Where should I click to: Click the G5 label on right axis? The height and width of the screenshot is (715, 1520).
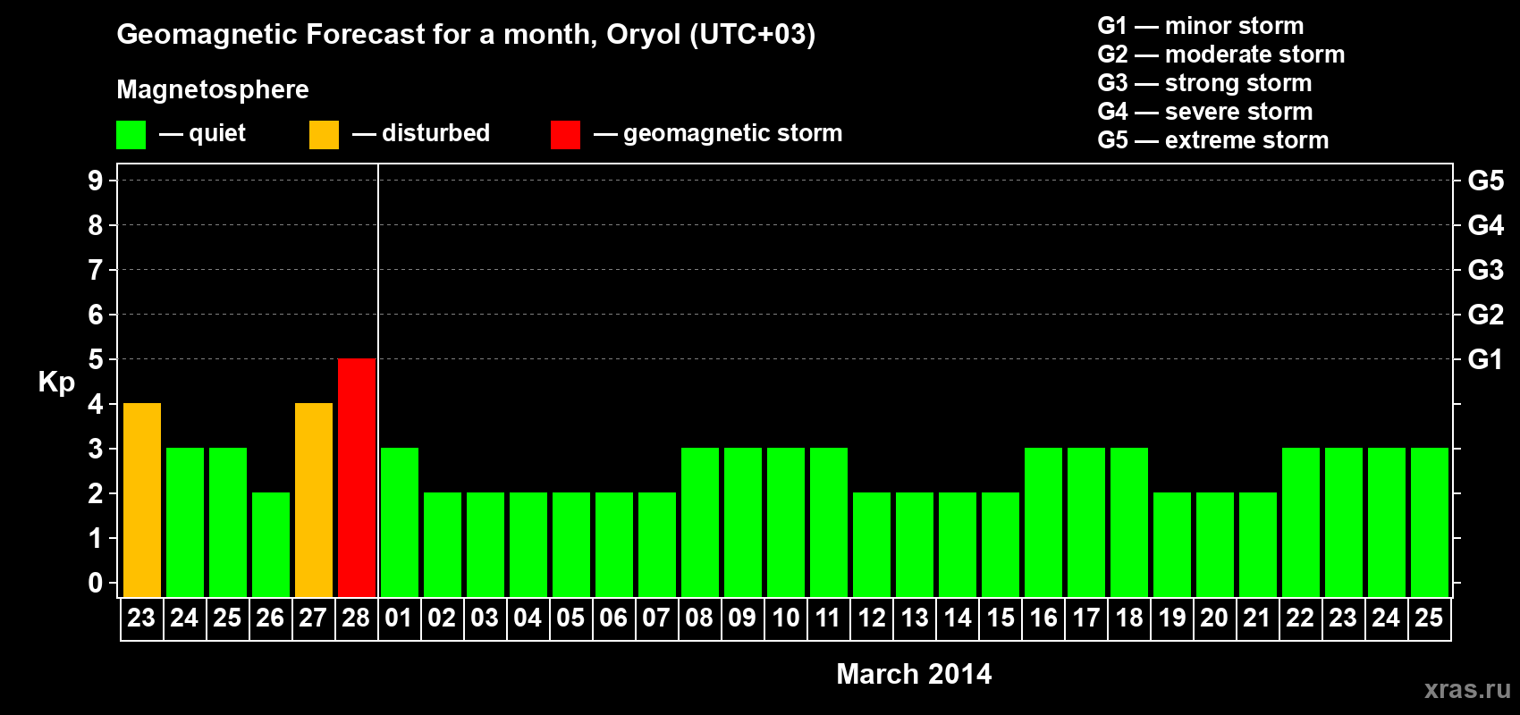tap(1486, 181)
